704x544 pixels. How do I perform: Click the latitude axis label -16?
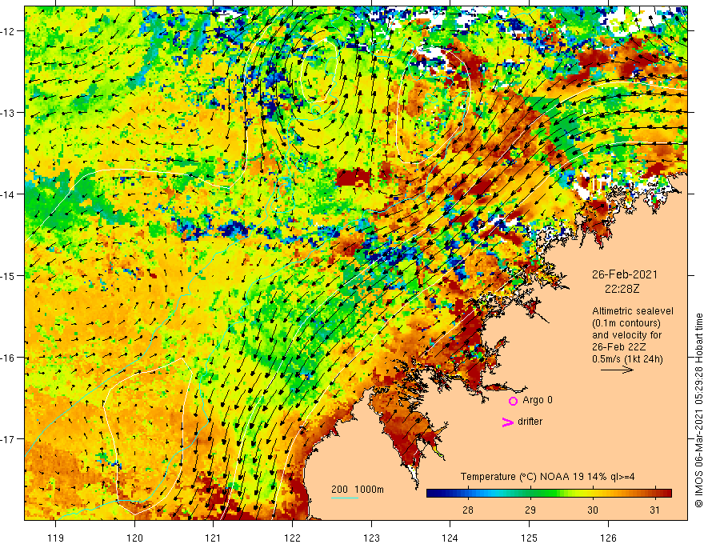pos(8,358)
